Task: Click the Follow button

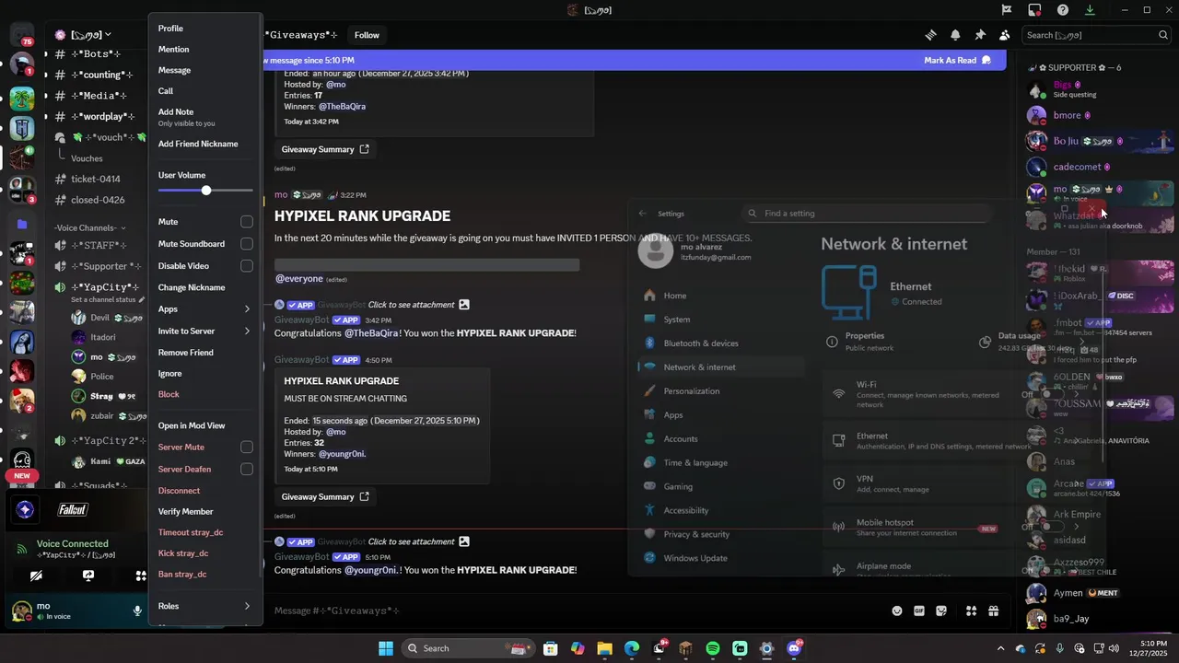Action: pyautogui.click(x=367, y=35)
